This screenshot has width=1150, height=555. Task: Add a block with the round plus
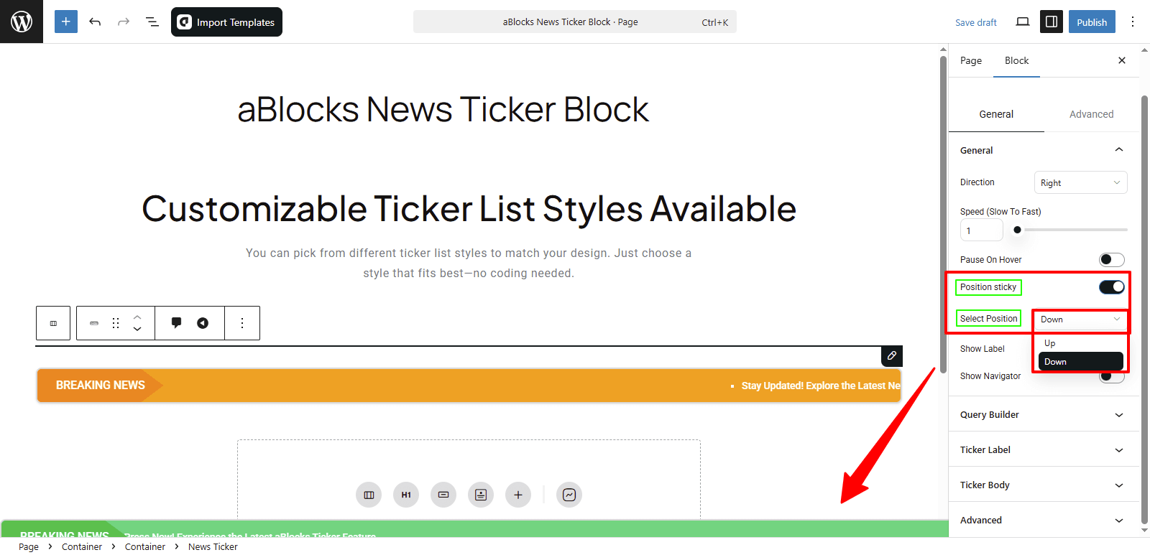point(518,495)
